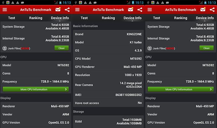
Task: Open hamburger menu on the middle phone screen
Action: coord(77,9)
